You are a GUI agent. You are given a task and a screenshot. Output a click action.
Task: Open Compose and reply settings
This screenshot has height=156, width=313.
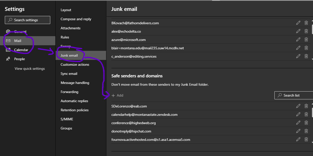pyautogui.click(x=76, y=19)
